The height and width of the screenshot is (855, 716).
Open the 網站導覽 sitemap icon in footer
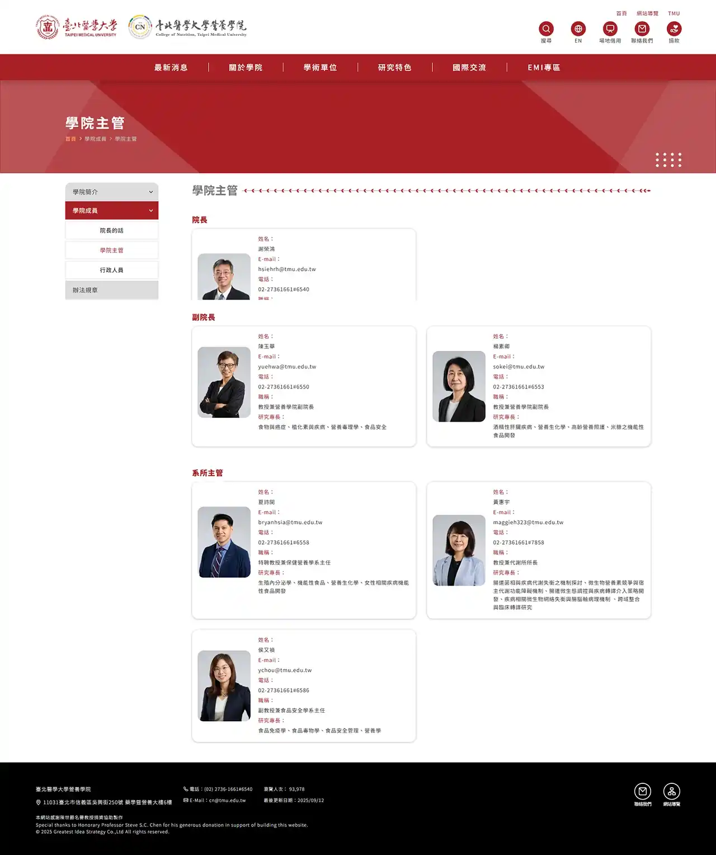point(671,792)
